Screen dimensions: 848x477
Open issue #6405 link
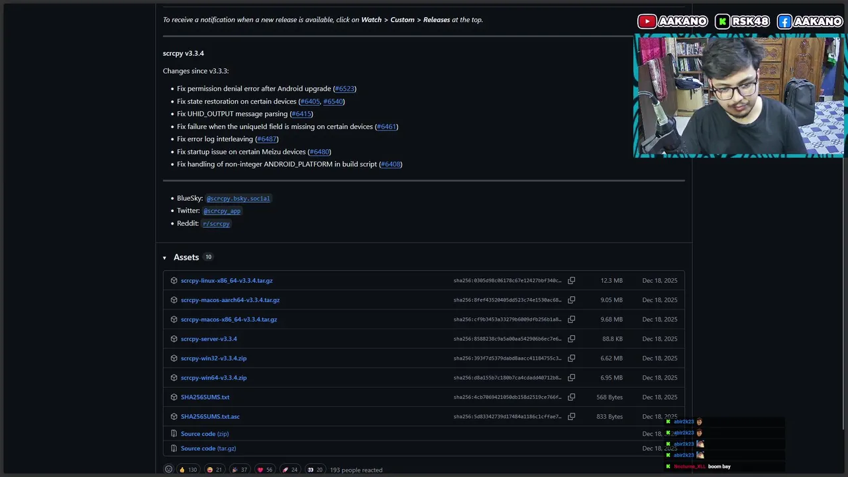click(x=310, y=101)
